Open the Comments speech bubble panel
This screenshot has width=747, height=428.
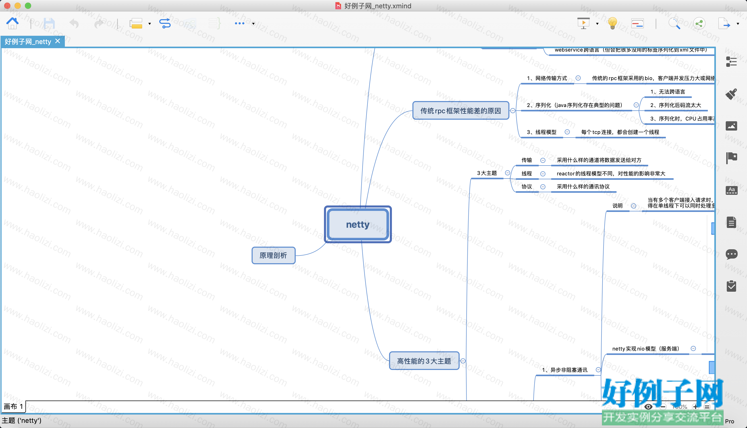tap(731, 254)
